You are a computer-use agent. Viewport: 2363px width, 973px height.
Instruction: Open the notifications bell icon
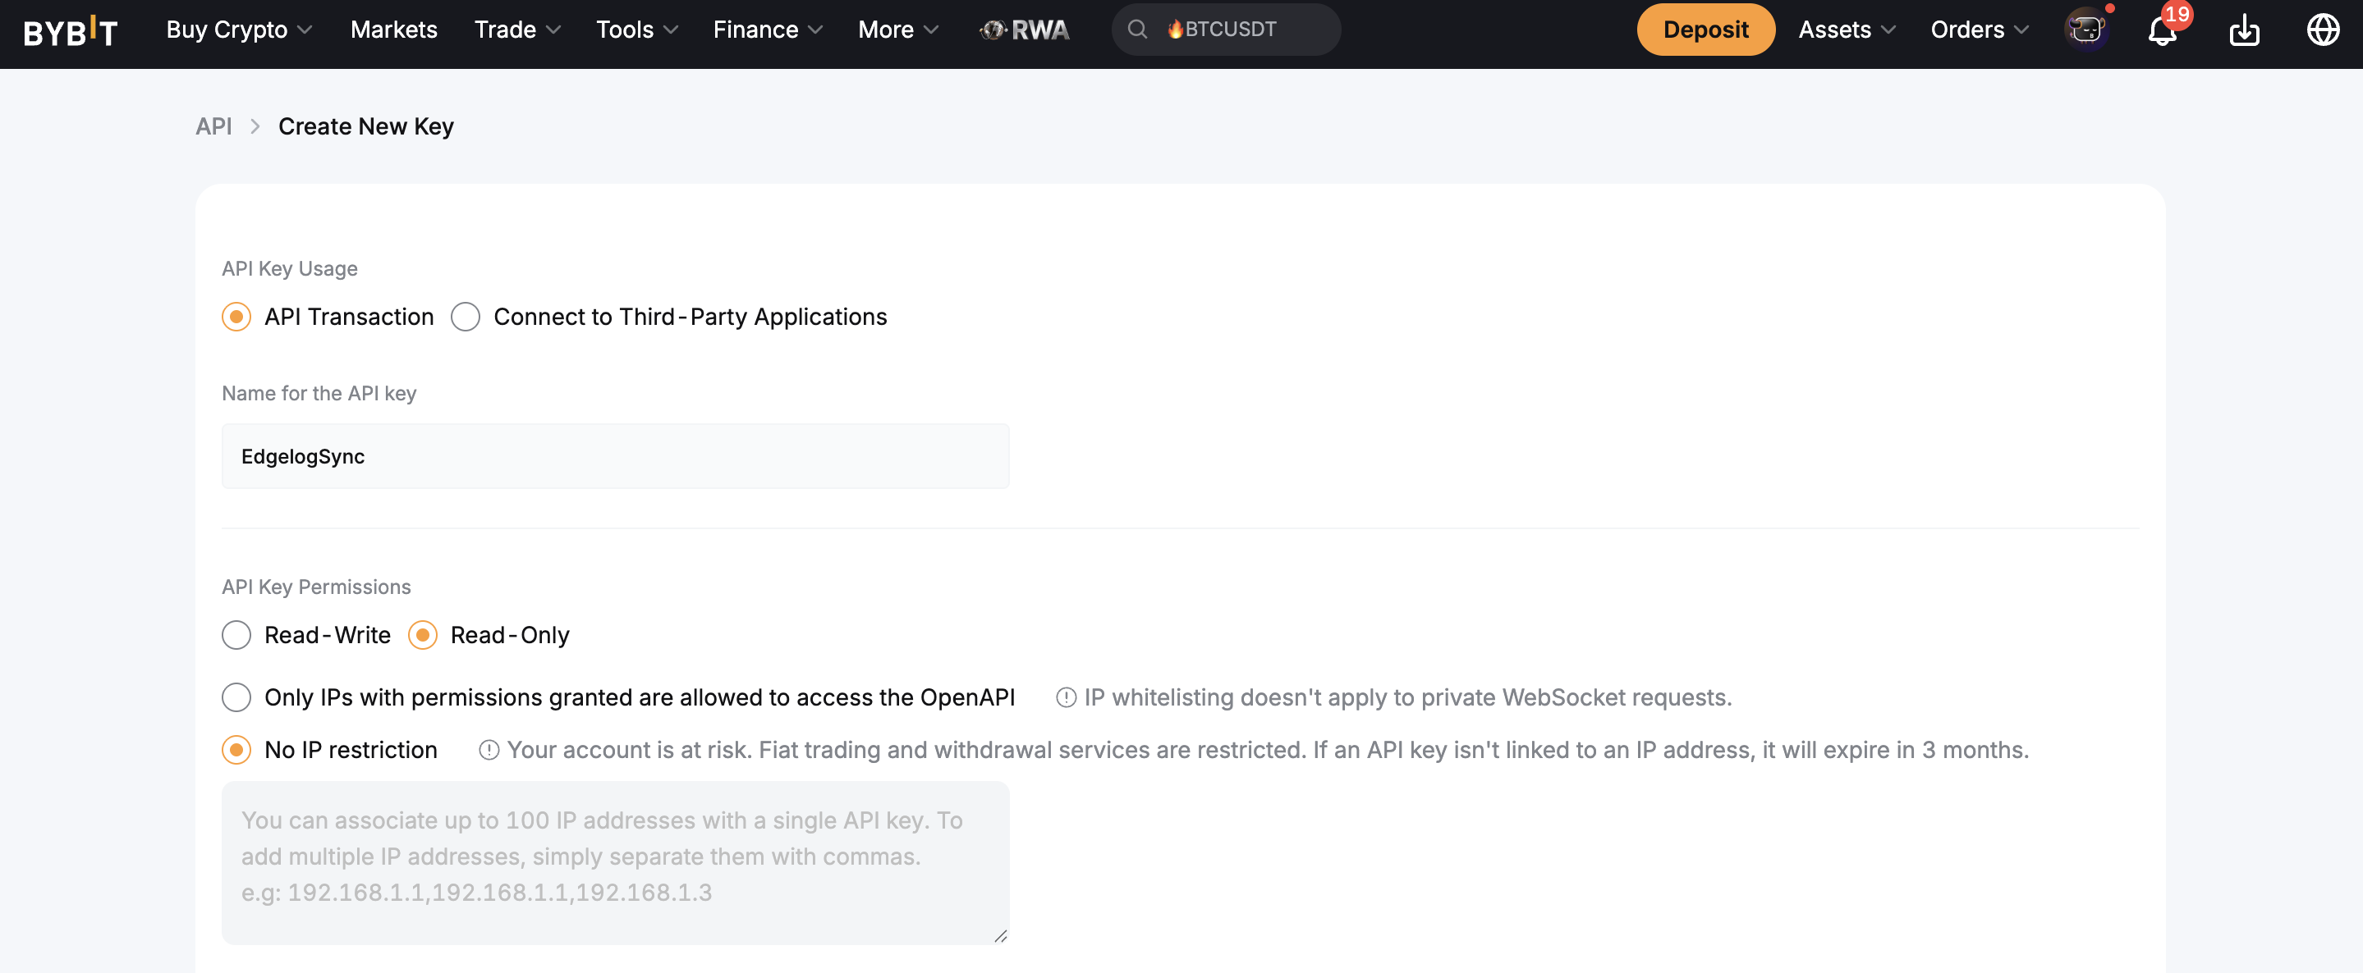[2162, 30]
